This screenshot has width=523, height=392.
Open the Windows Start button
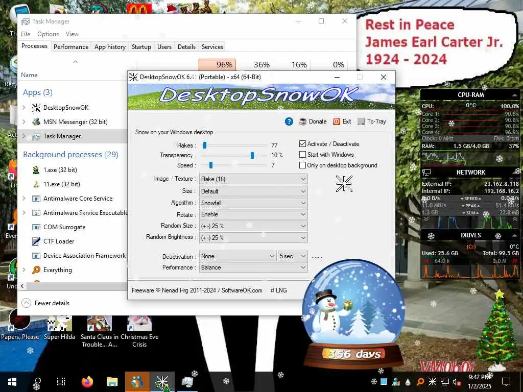point(12,382)
